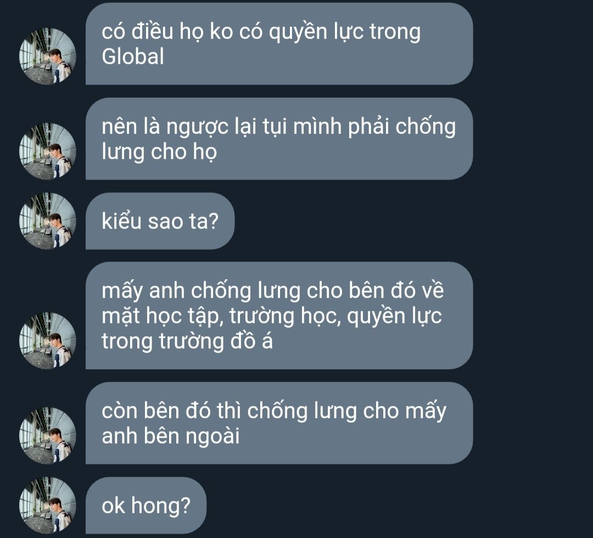Screen dimensions: 593x538
Task: Click text 'mặt học tập, trường học'
Action: tap(219, 316)
